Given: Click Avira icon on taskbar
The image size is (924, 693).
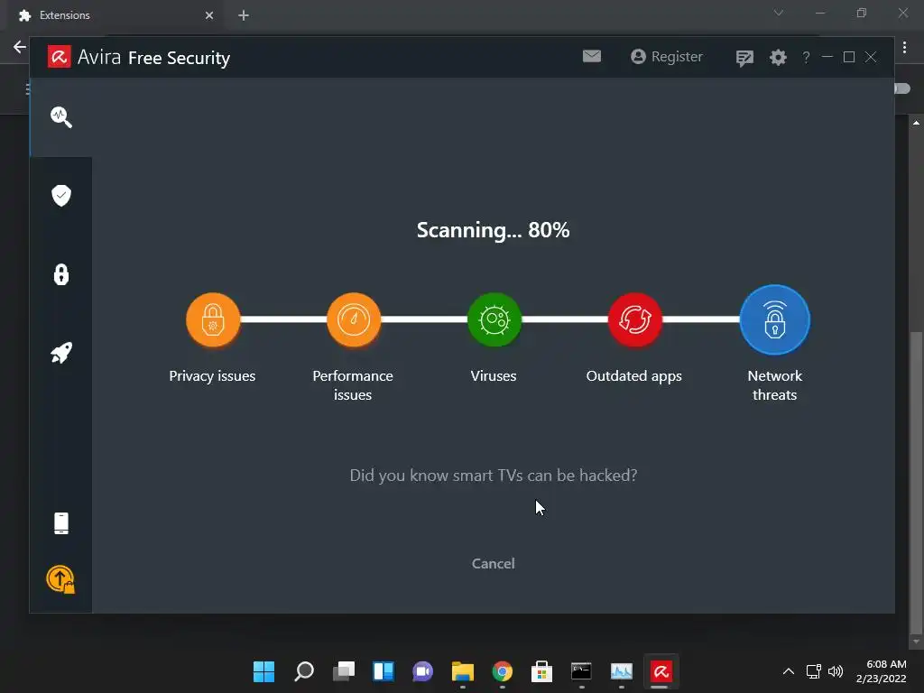Looking at the screenshot, I should (x=661, y=671).
